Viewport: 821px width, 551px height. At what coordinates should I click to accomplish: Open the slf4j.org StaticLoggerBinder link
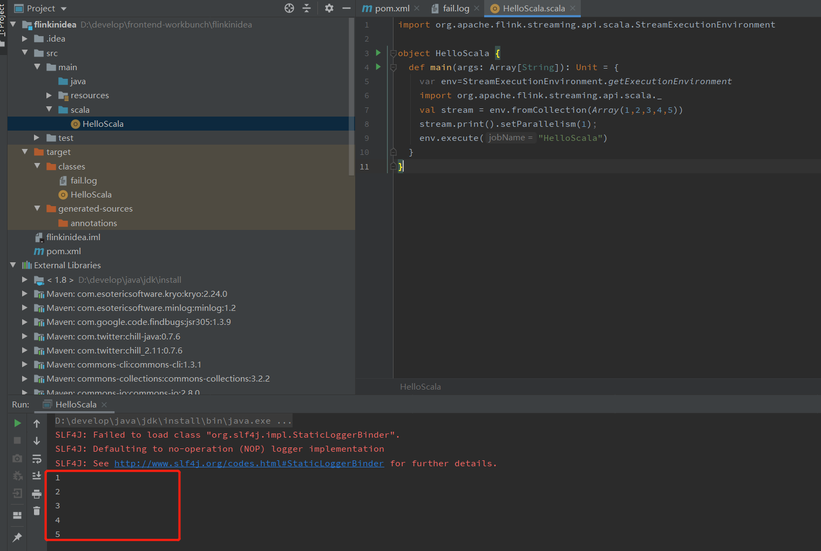pyautogui.click(x=249, y=463)
